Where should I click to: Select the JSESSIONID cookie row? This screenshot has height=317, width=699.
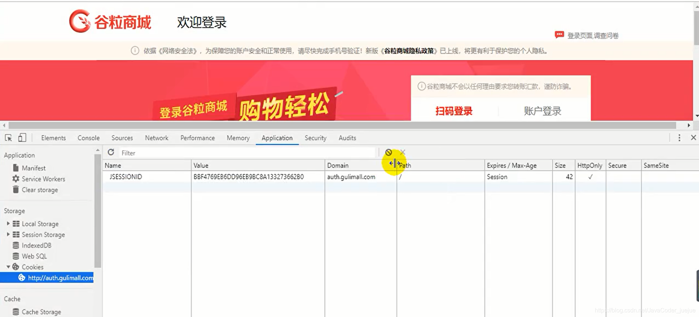pos(401,177)
